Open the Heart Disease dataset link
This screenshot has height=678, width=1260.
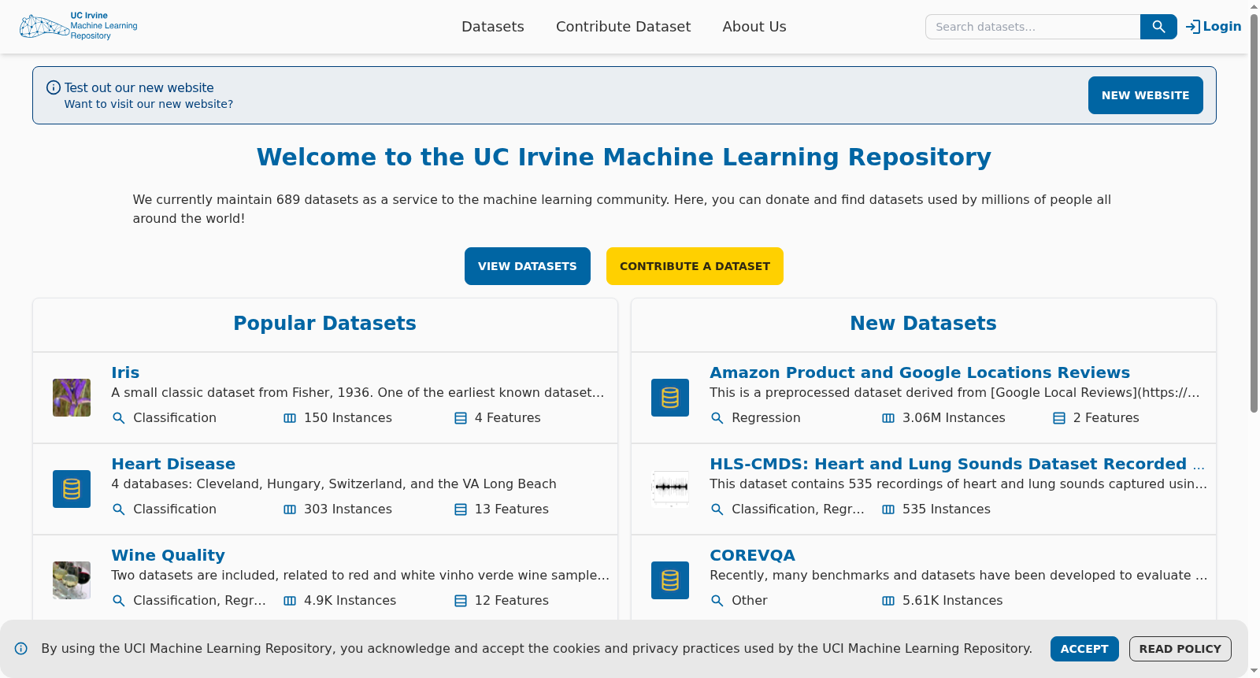tap(173, 464)
